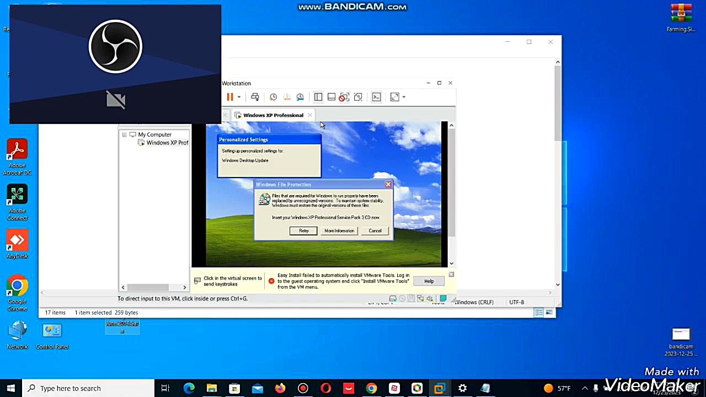Toggle the thumbnail bar view icon

[x=331, y=97]
